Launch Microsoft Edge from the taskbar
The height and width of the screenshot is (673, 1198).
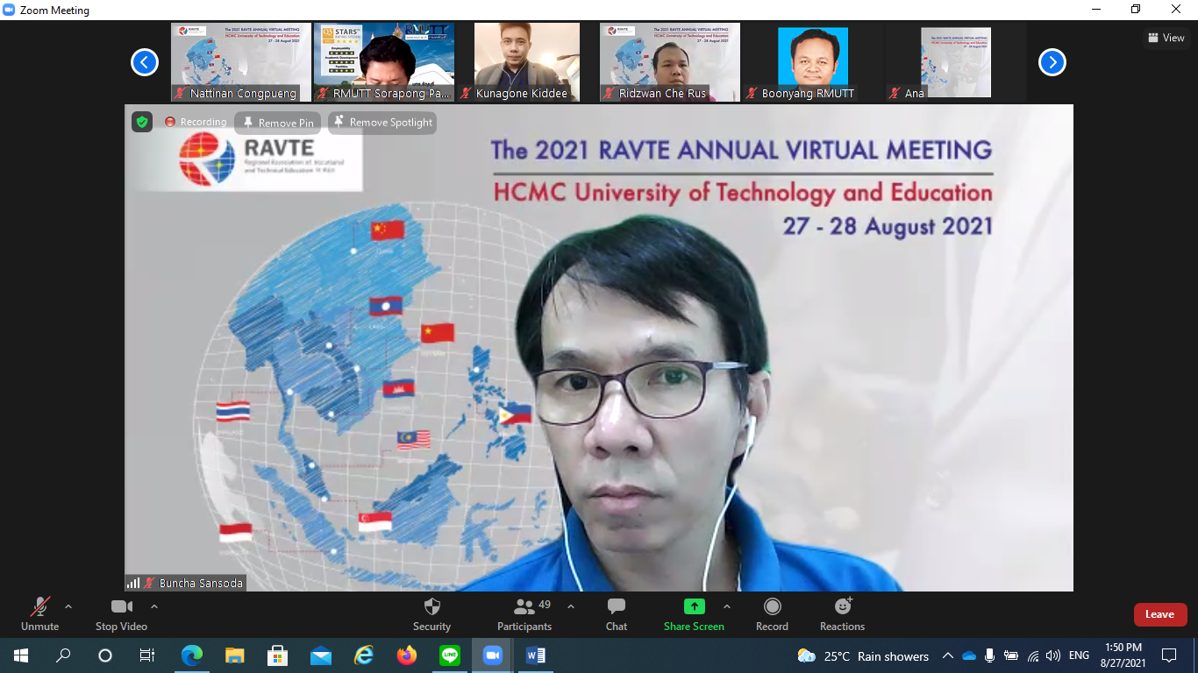coord(191,655)
